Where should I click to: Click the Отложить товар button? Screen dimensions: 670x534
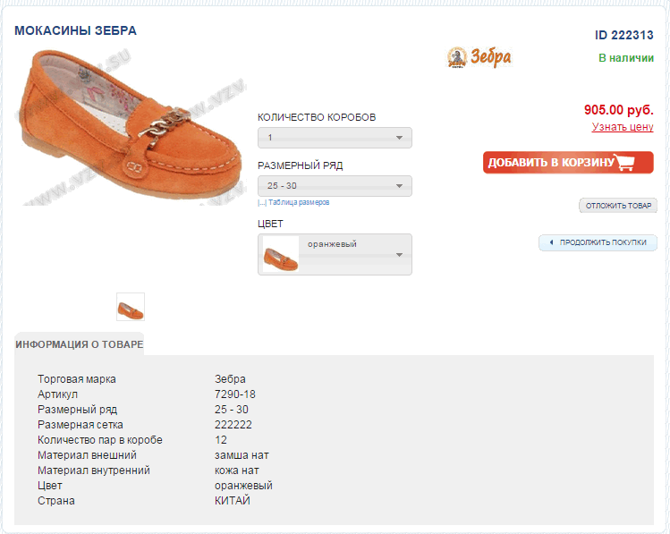pos(618,206)
